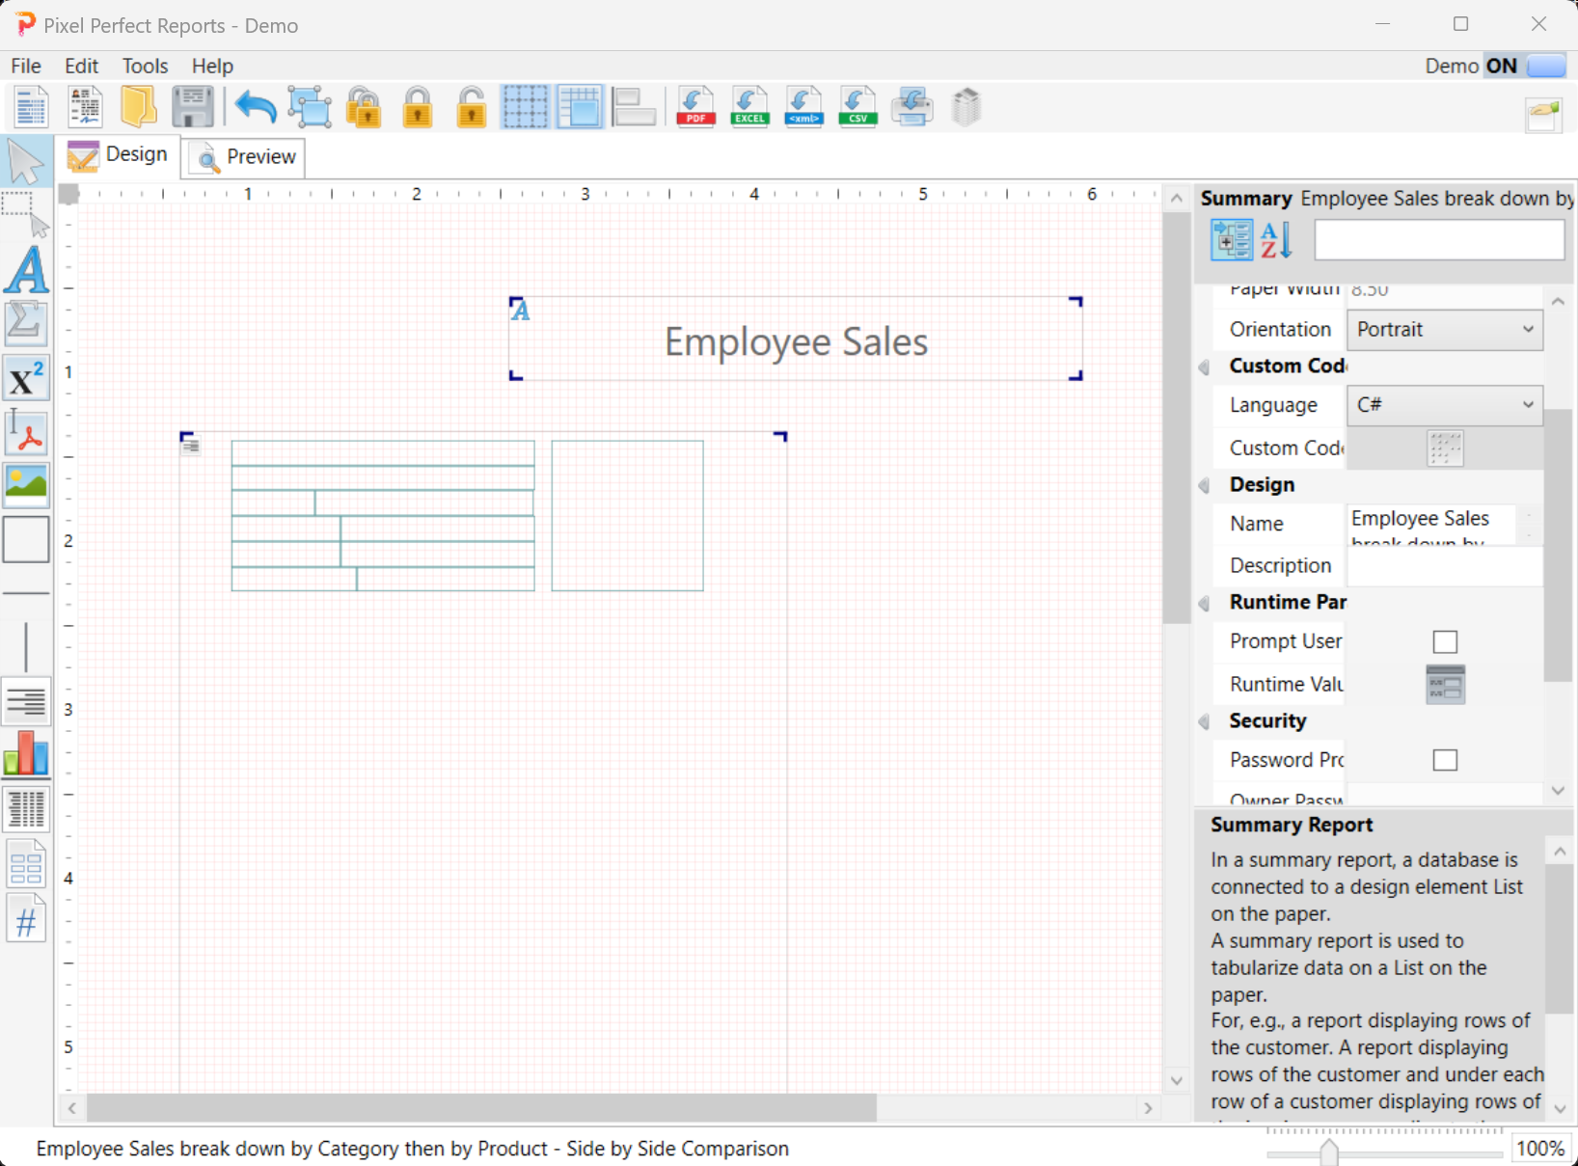Toggle the snap-to-grid table button
This screenshot has width=1578, height=1166.
[x=580, y=106]
